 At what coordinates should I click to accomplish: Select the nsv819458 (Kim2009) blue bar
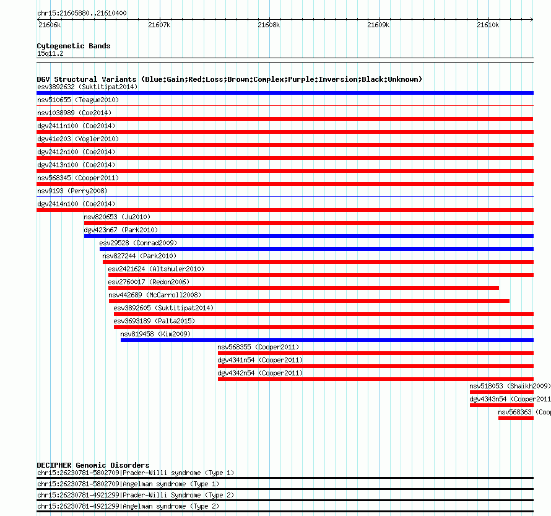[327, 340]
